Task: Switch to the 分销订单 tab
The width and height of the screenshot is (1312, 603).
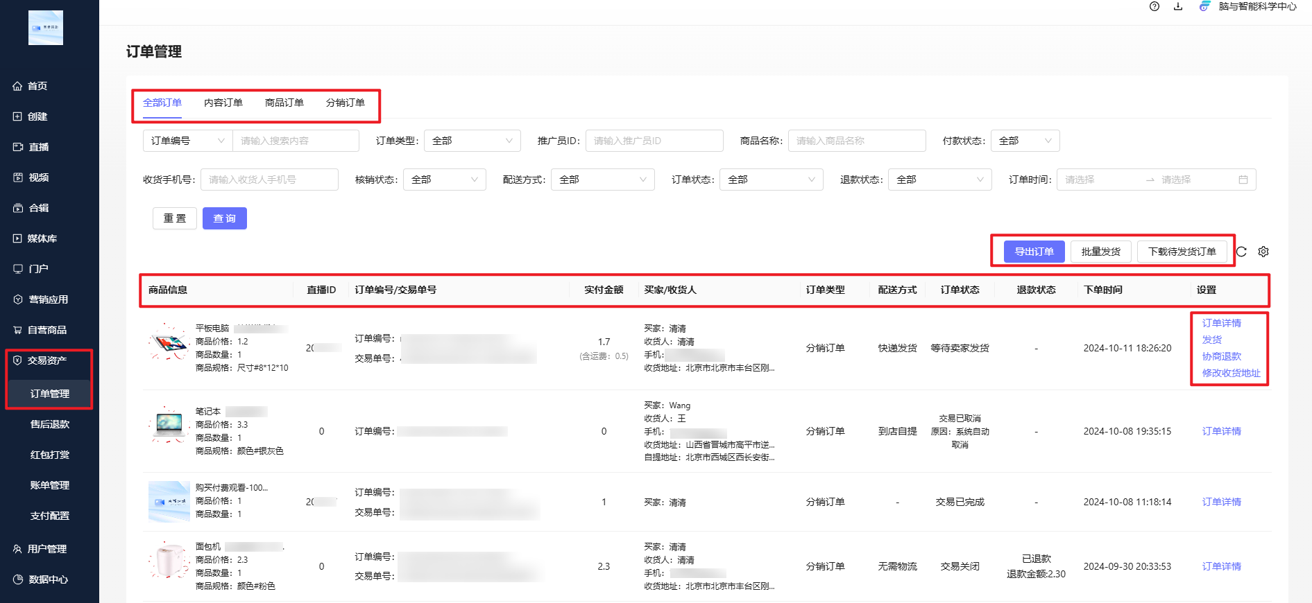Action: coord(346,103)
